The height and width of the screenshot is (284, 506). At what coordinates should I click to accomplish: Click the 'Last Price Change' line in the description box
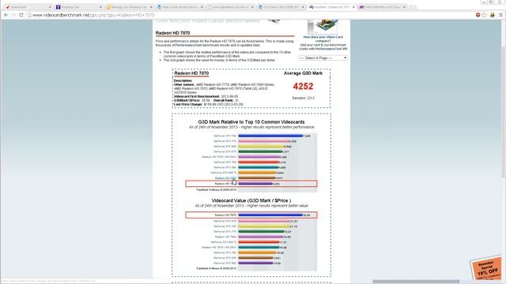point(209,104)
